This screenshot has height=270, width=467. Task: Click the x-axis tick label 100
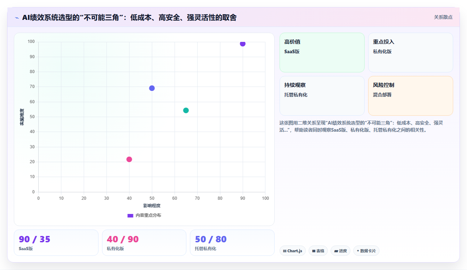coord(265,198)
